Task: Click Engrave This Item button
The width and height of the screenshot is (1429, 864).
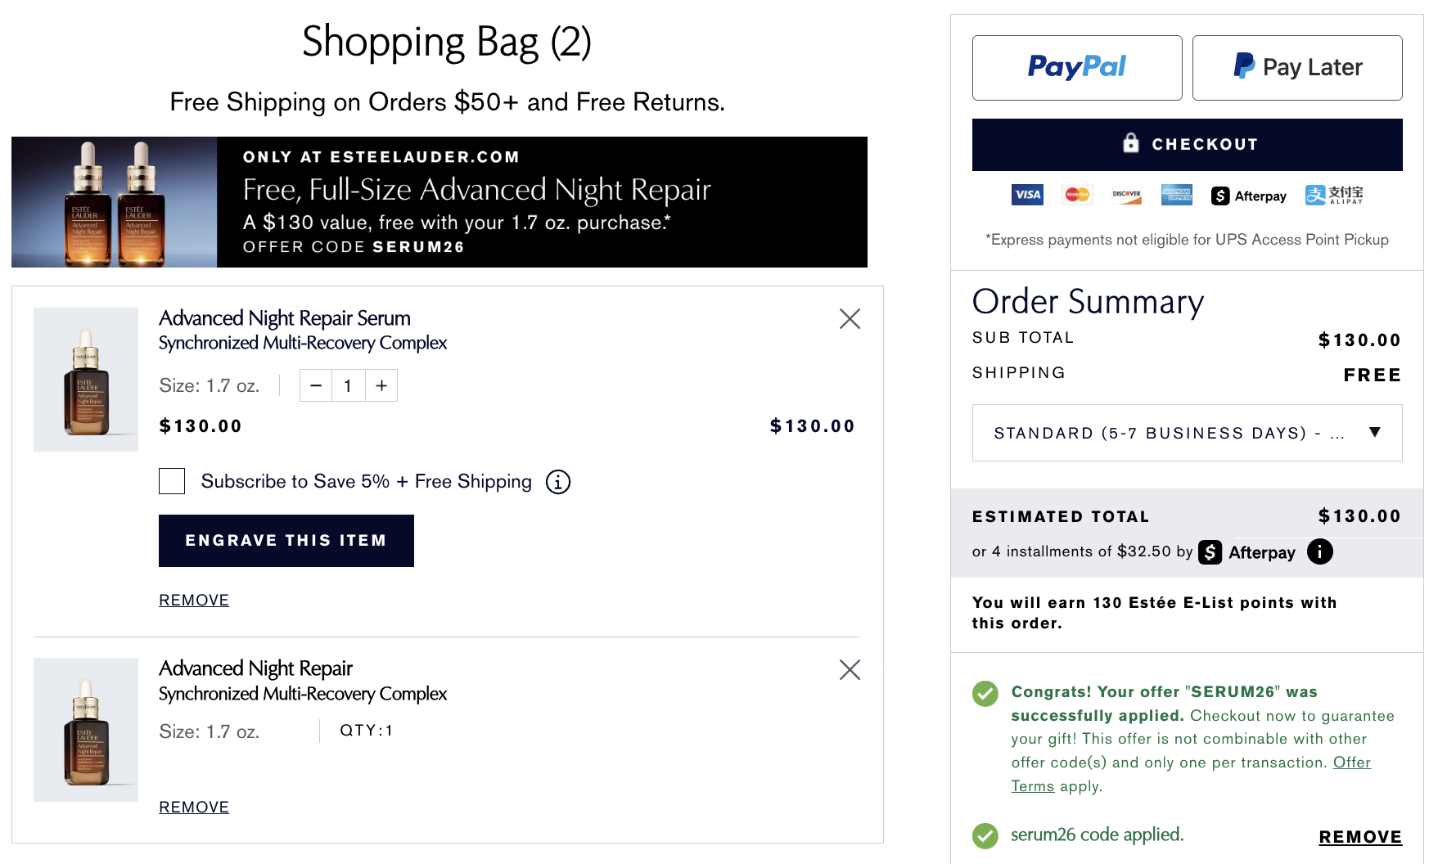Action: click(x=286, y=541)
